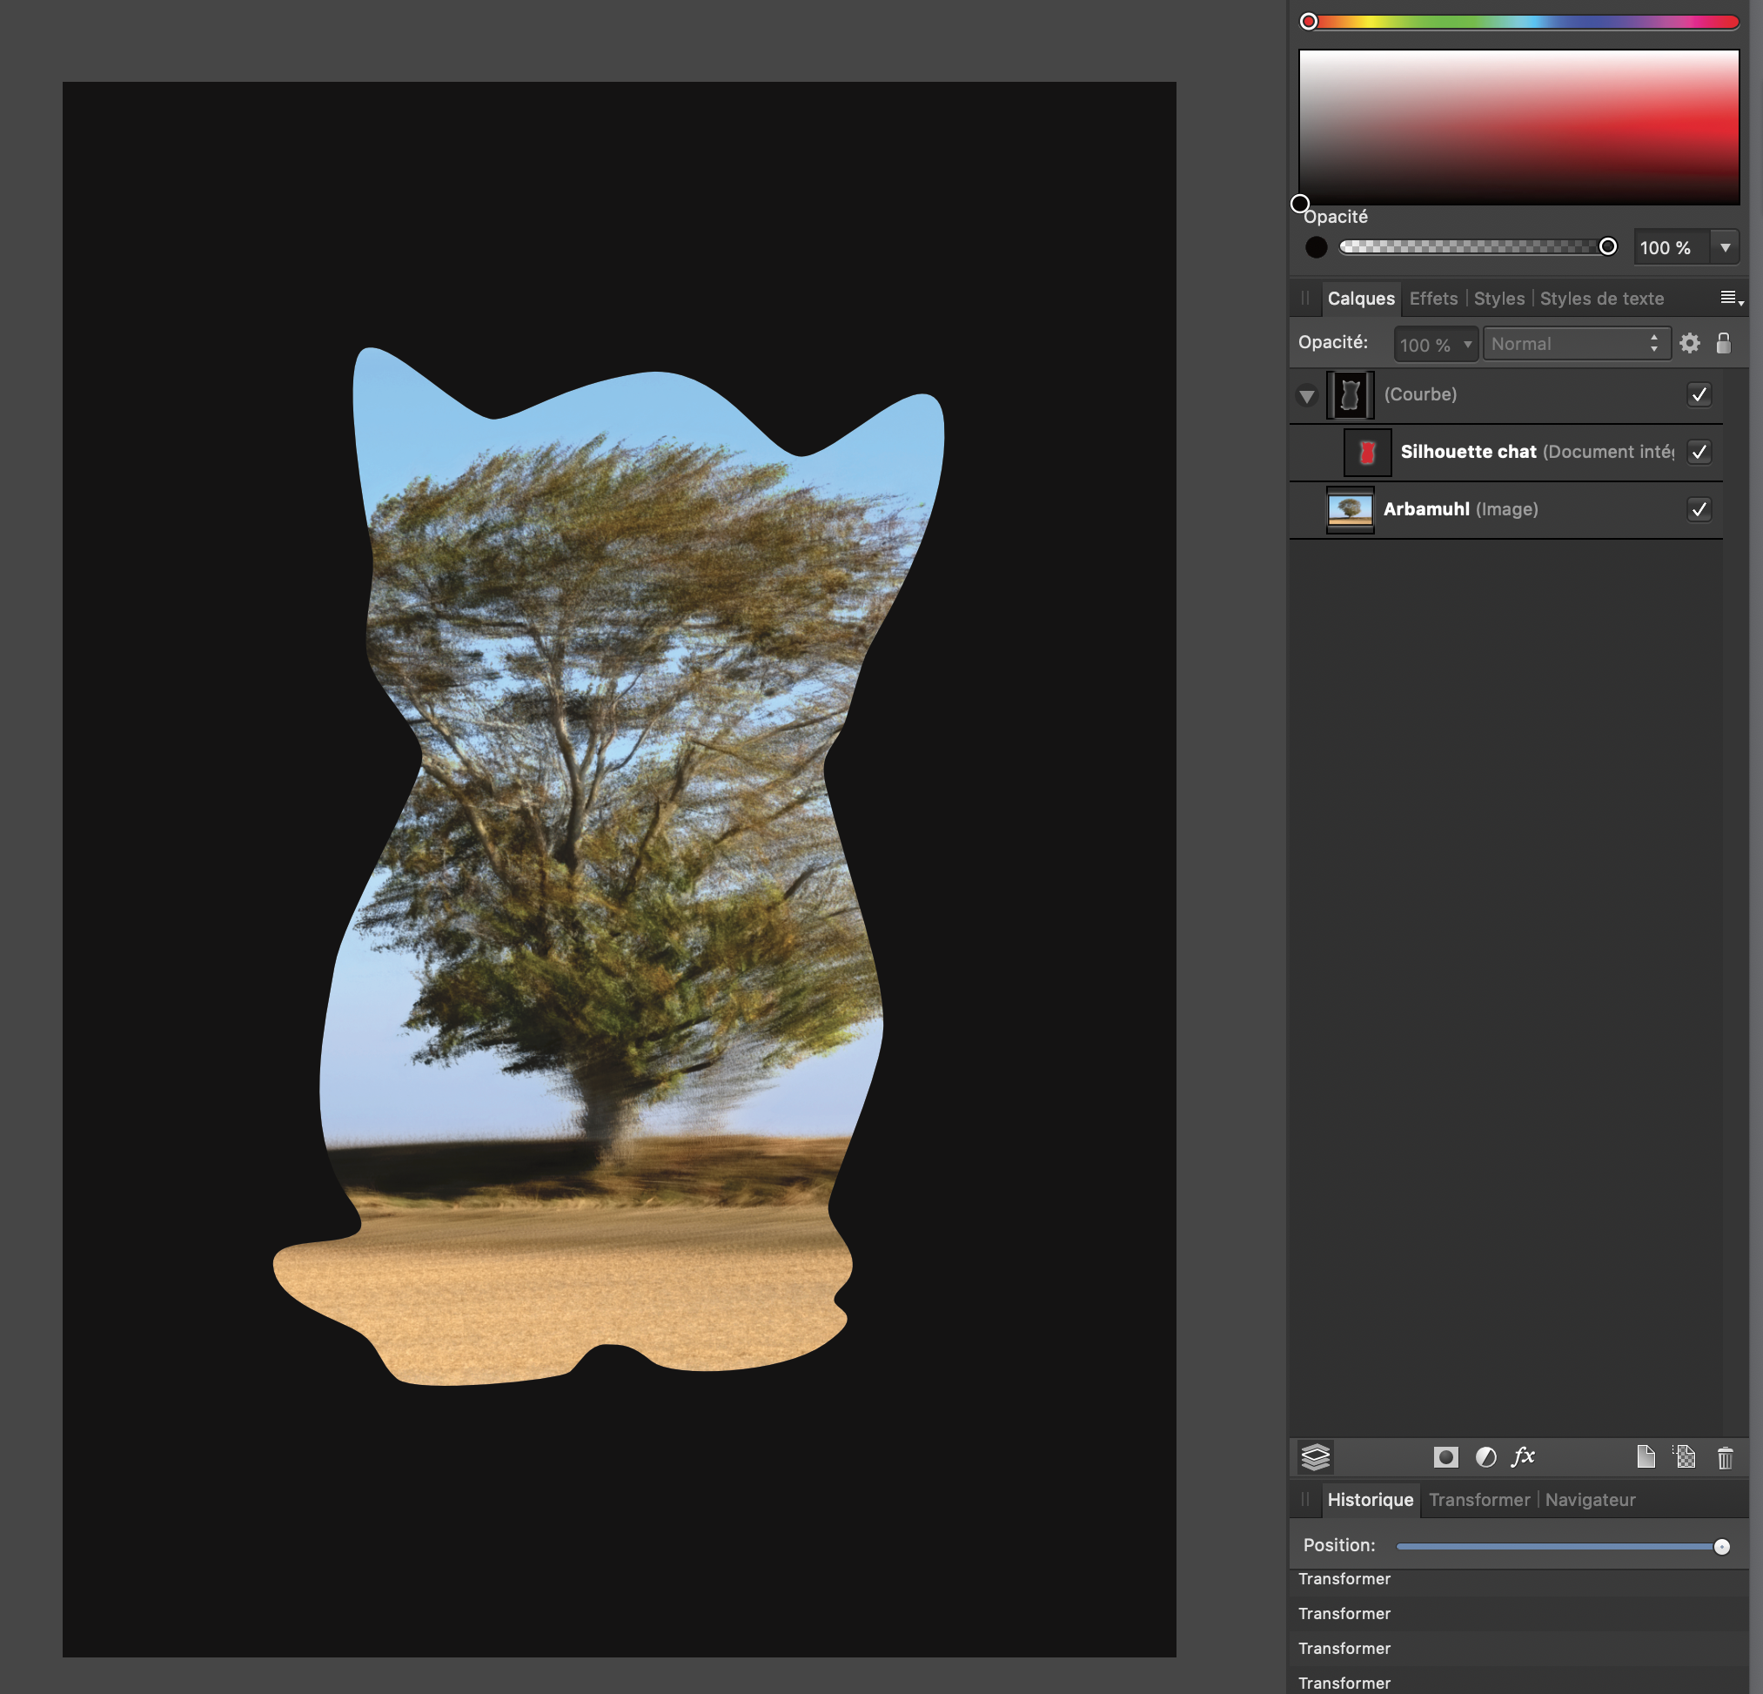Toggle Arbamuhl image layer visibility
This screenshot has width=1763, height=1694.
pyautogui.click(x=1699, y=509)
